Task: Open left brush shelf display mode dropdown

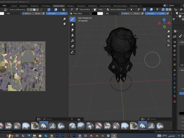Action: point(39,119)
